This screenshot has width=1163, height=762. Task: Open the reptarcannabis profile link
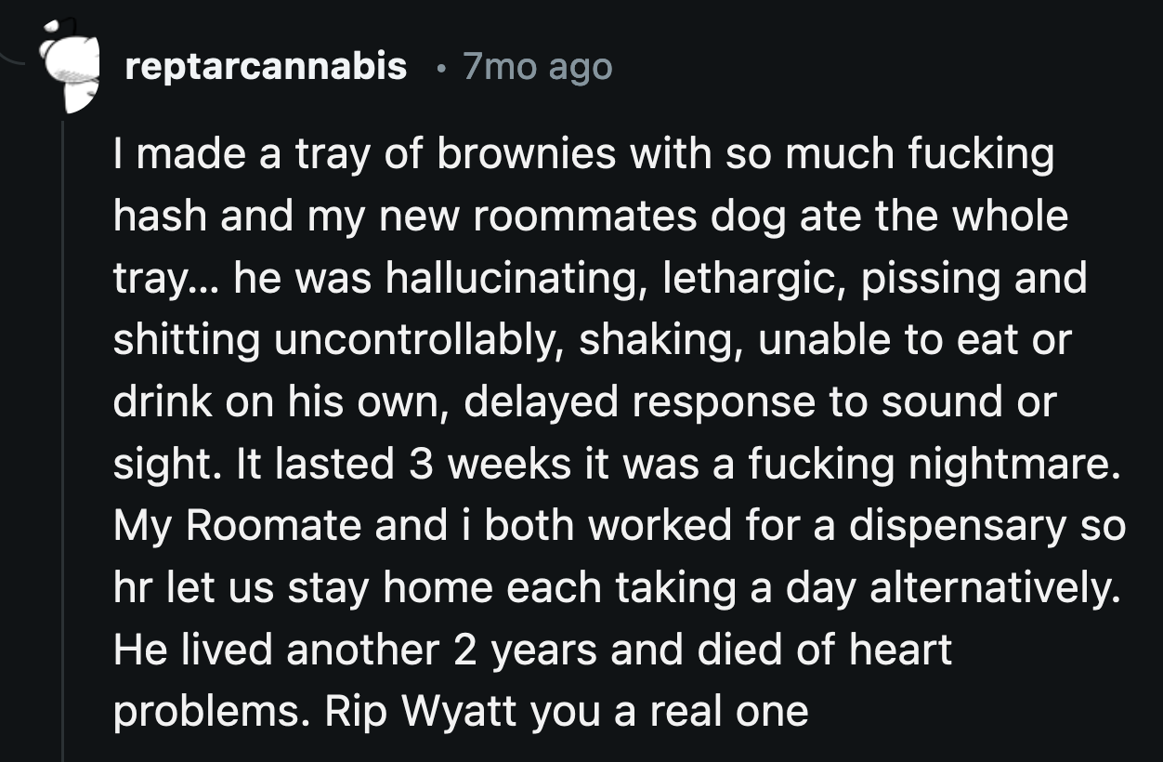(266, 66)
